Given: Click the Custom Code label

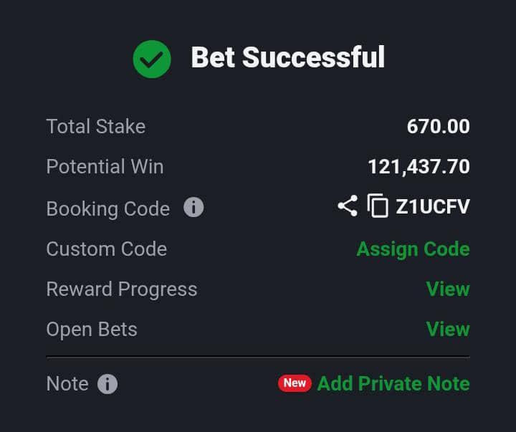Looking at the screenshot, I should pyautogui.click(x=107, y=249).
